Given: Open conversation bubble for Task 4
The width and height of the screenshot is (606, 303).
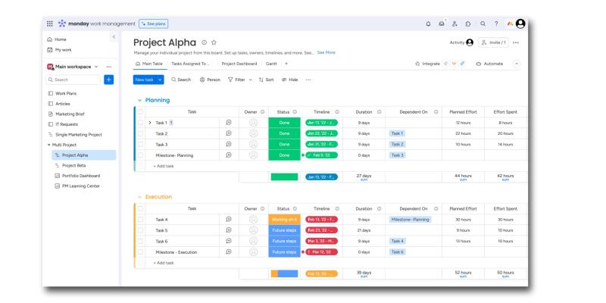Looking at the screenshot, I should (229, 219).
